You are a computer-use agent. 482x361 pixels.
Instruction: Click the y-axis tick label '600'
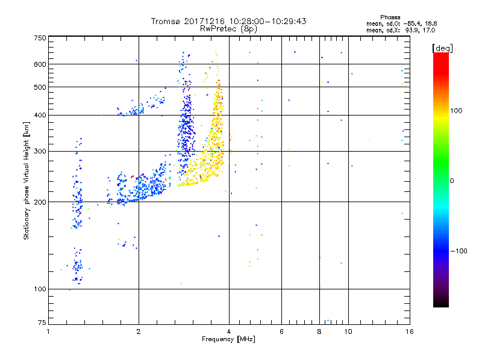[x=40, y=64]
